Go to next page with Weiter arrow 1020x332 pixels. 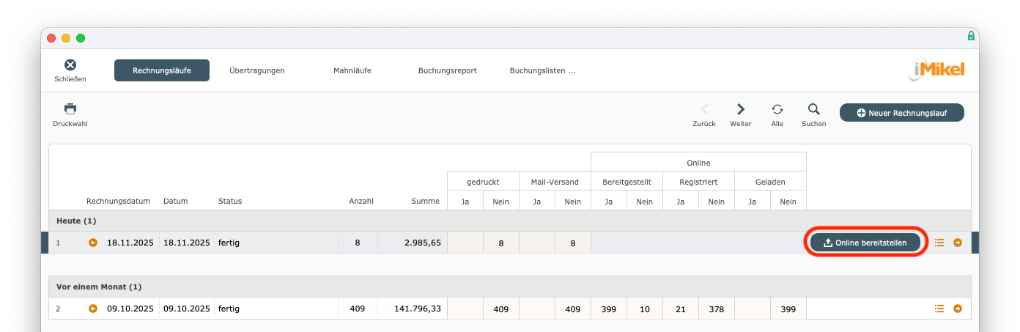(741, 109)
